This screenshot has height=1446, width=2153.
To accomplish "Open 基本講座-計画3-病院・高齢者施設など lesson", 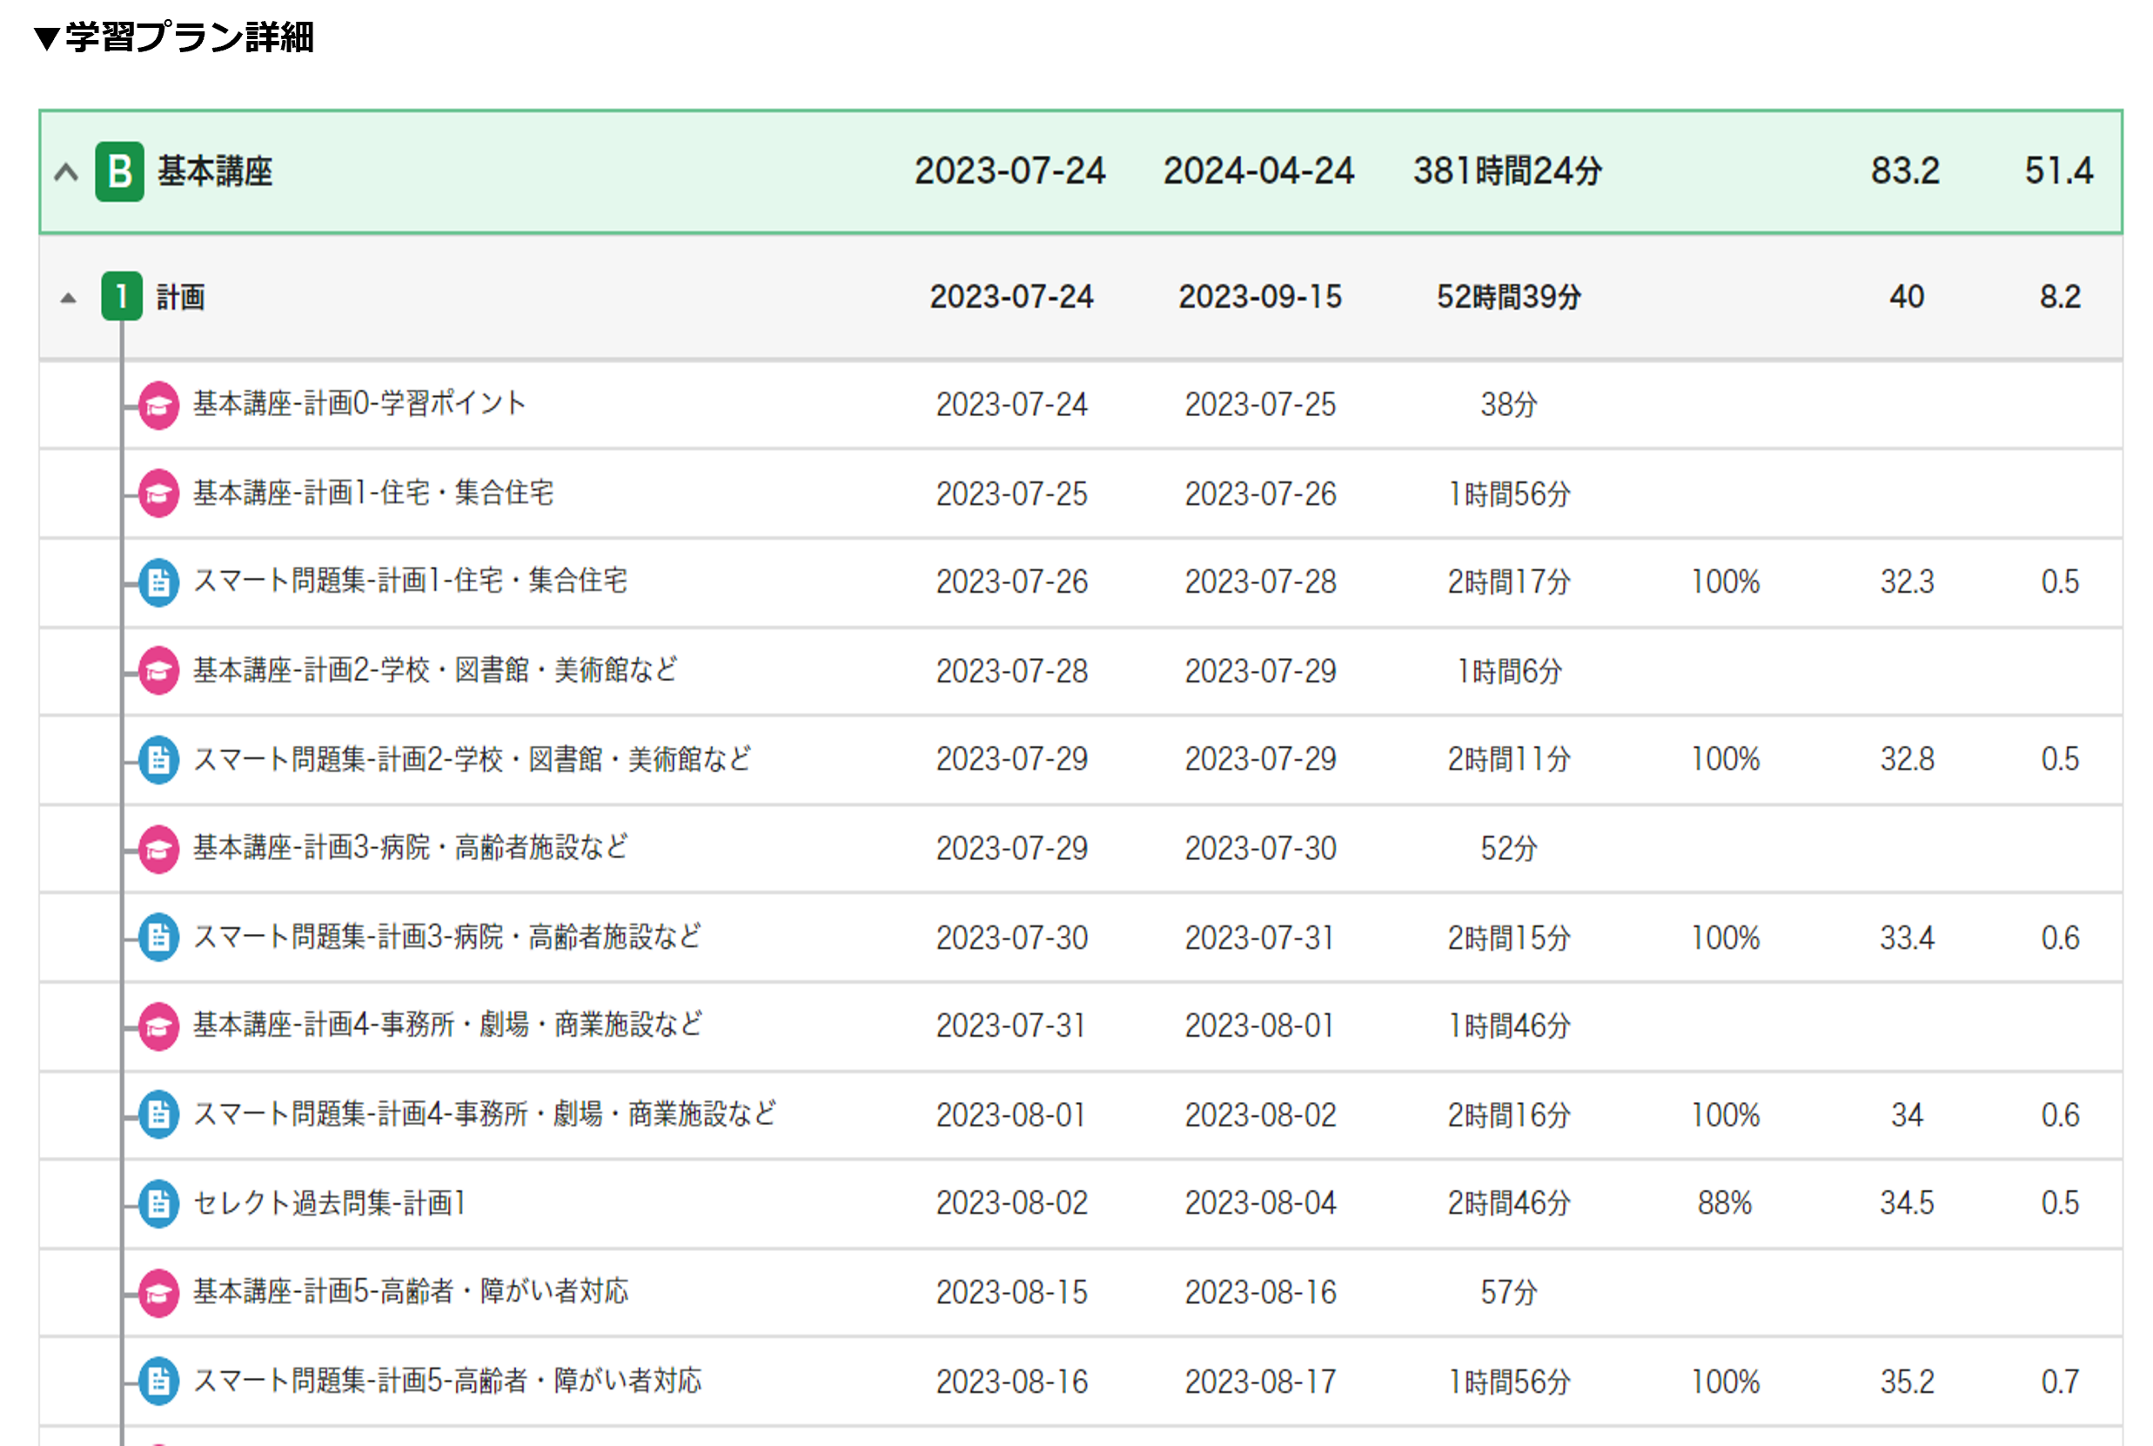I will [x=410, y=848].
